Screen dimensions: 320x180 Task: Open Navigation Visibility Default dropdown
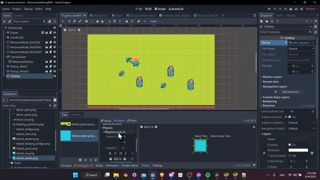point(301,128)
